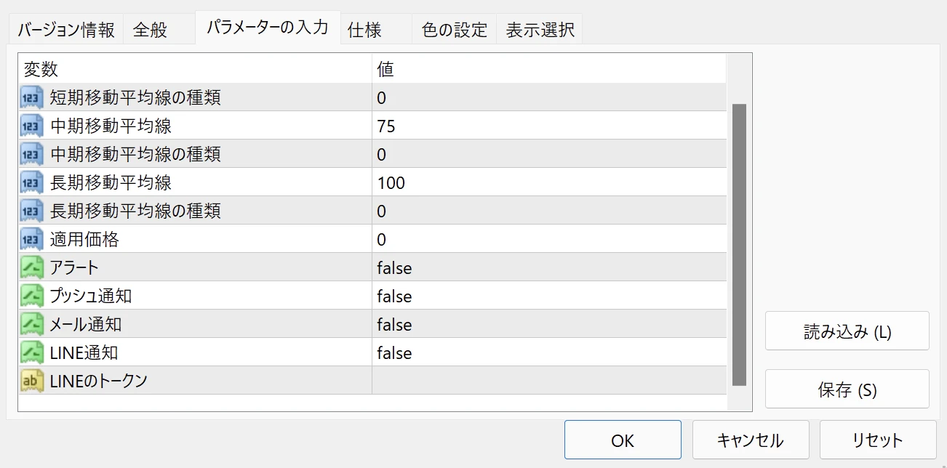Image resolution: width=947 pixels, height=468 pixels.
Task: Click the empty LINEのトークン value field
Action: 548,381
